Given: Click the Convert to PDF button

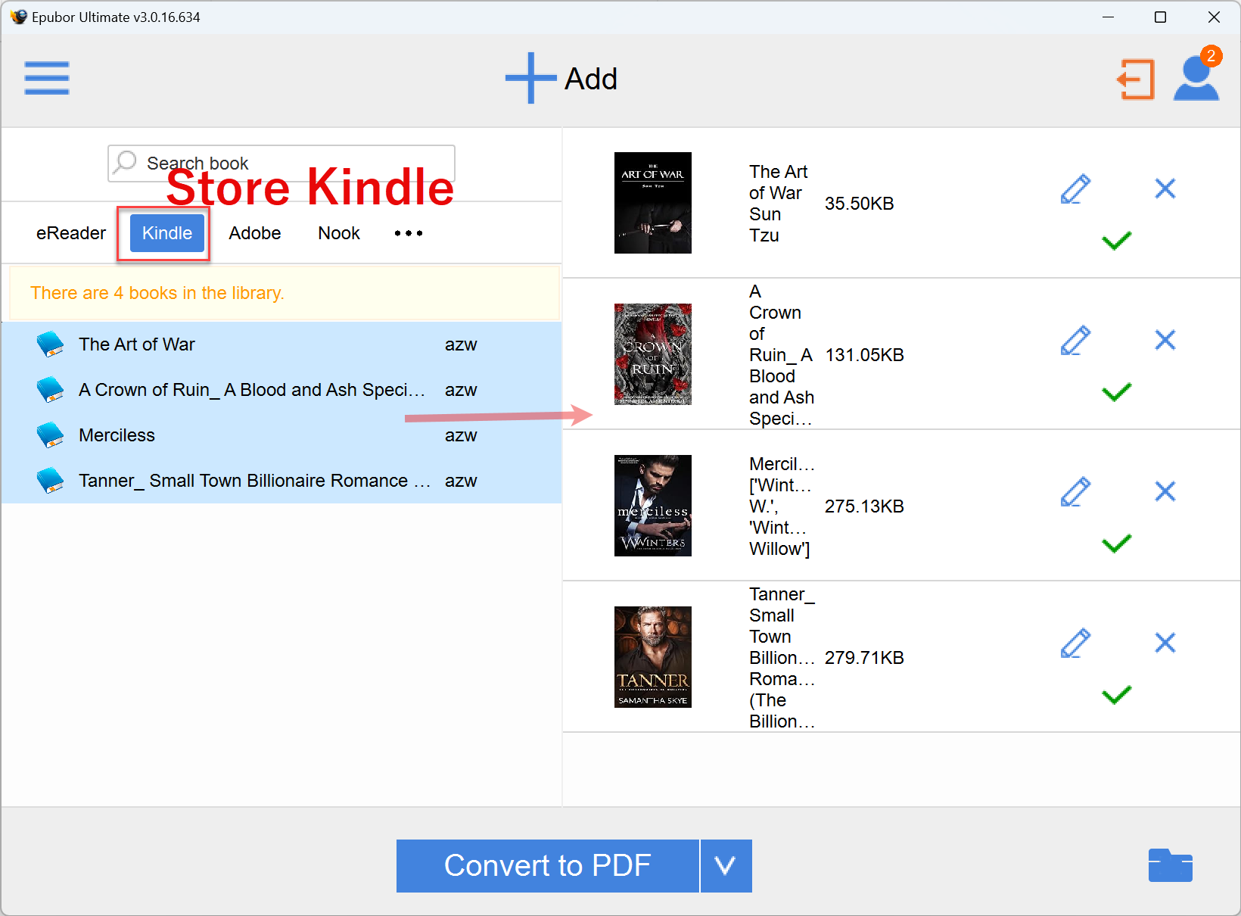Looking at the screenshot, I should [548, 866].
